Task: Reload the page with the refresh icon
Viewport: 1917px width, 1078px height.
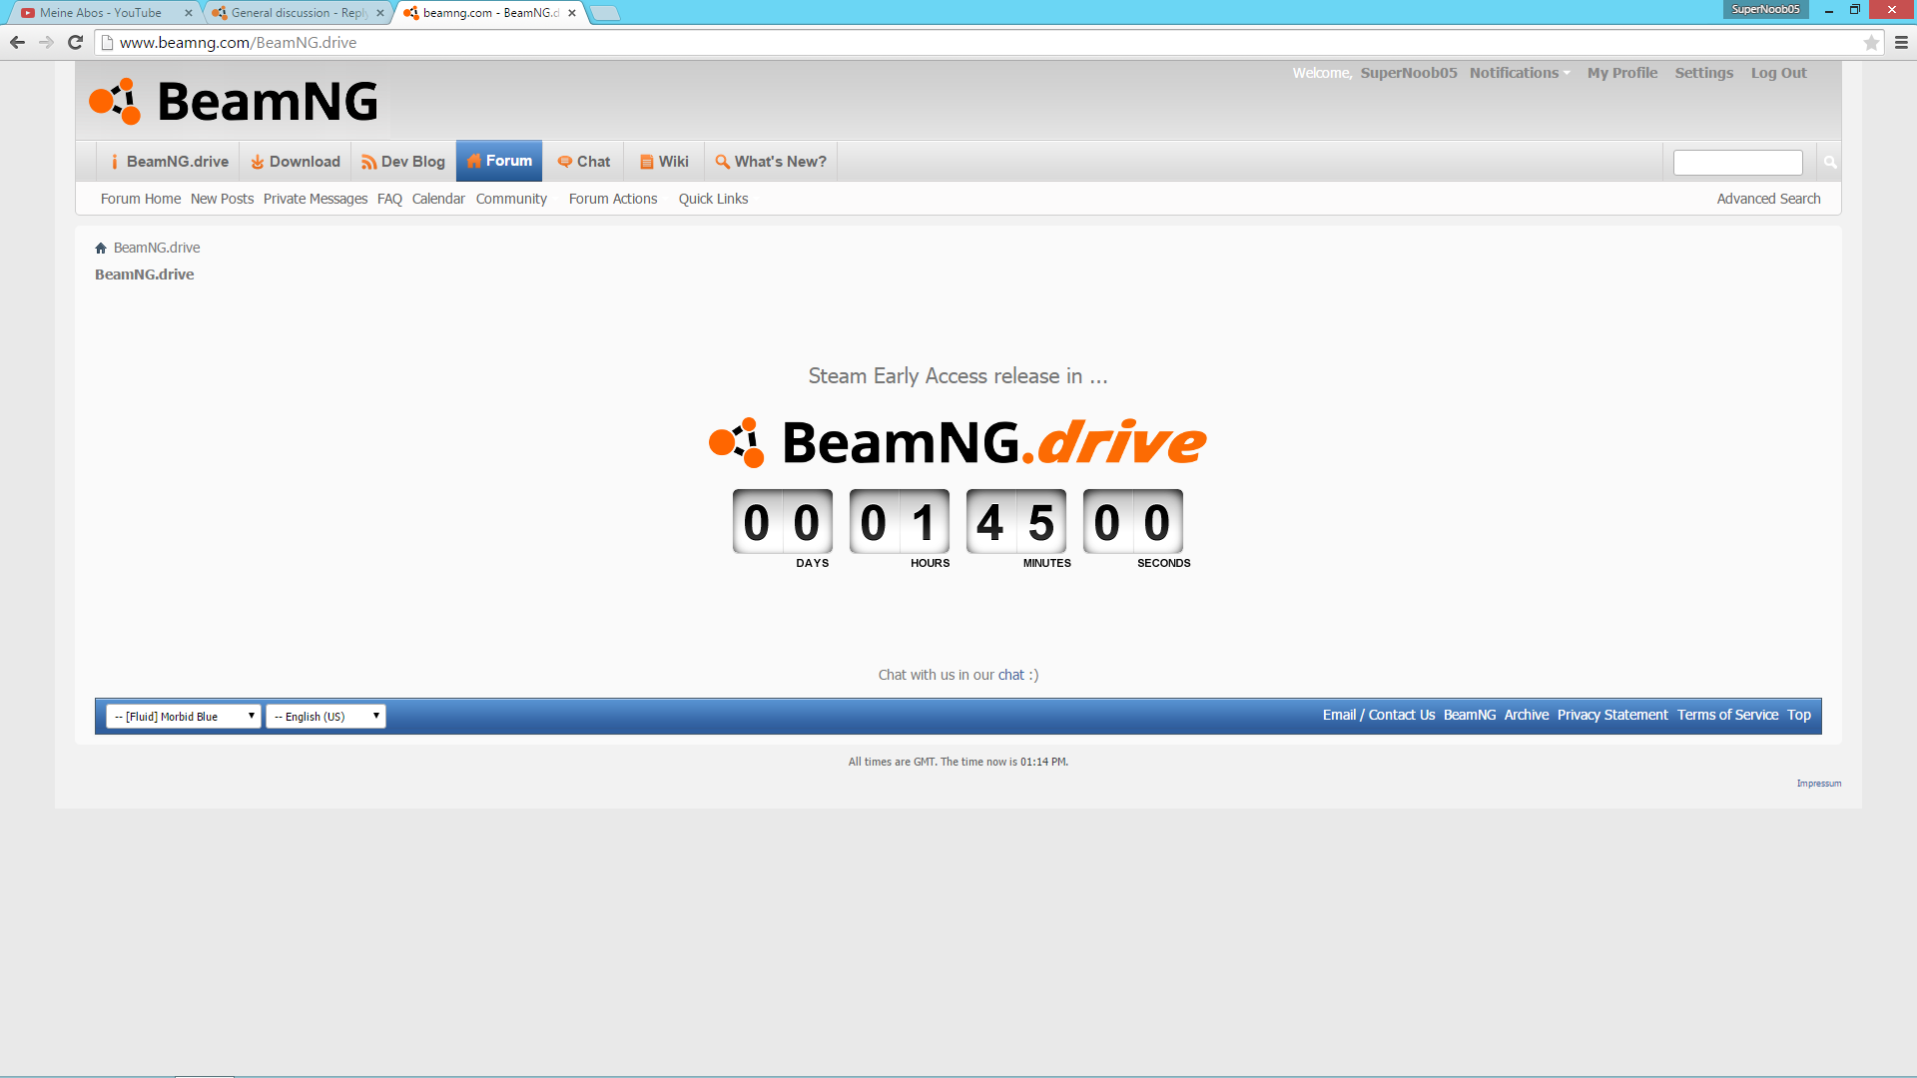Action: [x=75, y=42]
